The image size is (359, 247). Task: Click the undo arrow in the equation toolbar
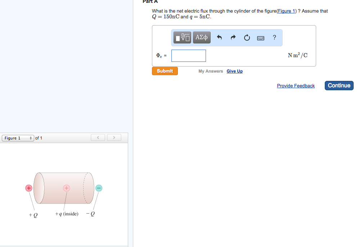point(219,37)
